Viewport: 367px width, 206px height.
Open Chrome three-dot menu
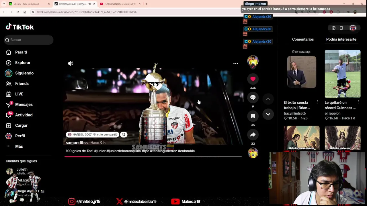point(362,12)
